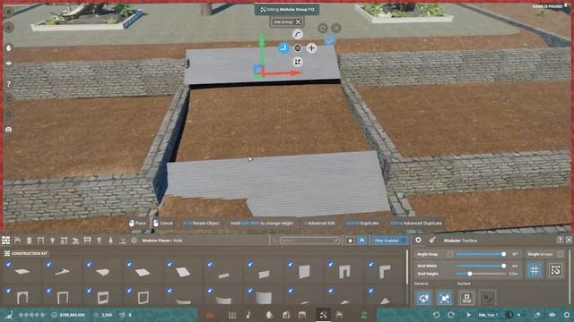Open the brick wall category tab in browser
This screenshot has height=322, width=574.
coord(5,241)
